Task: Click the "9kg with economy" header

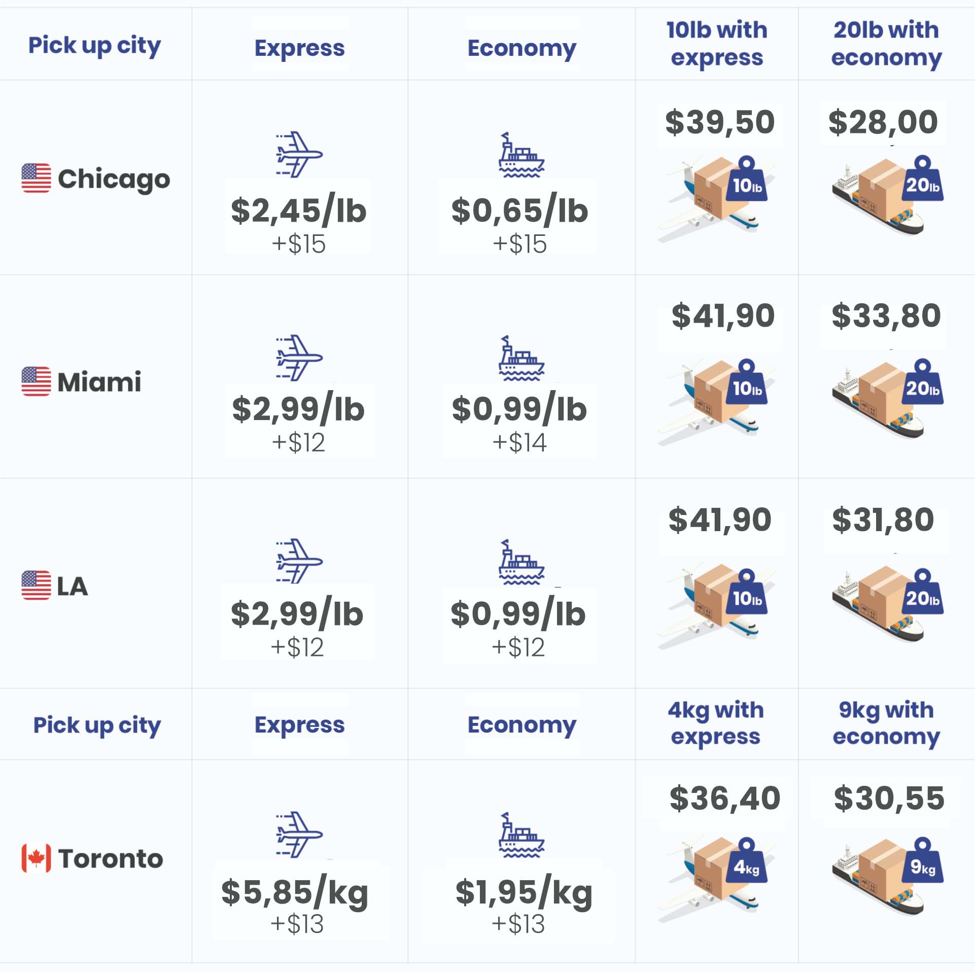Action: coord(886,723)
